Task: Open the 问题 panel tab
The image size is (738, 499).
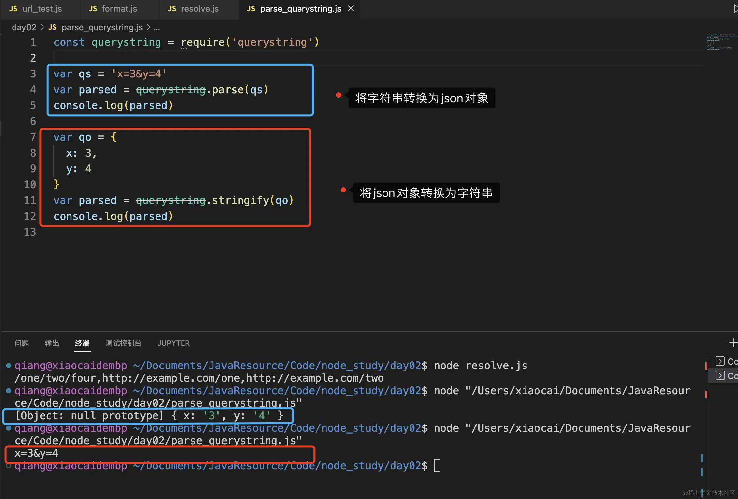Action: [x=22, y=343]
